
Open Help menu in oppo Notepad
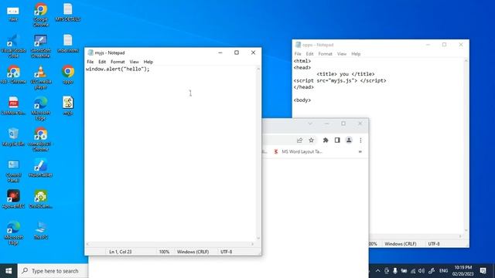coord(356,54)
